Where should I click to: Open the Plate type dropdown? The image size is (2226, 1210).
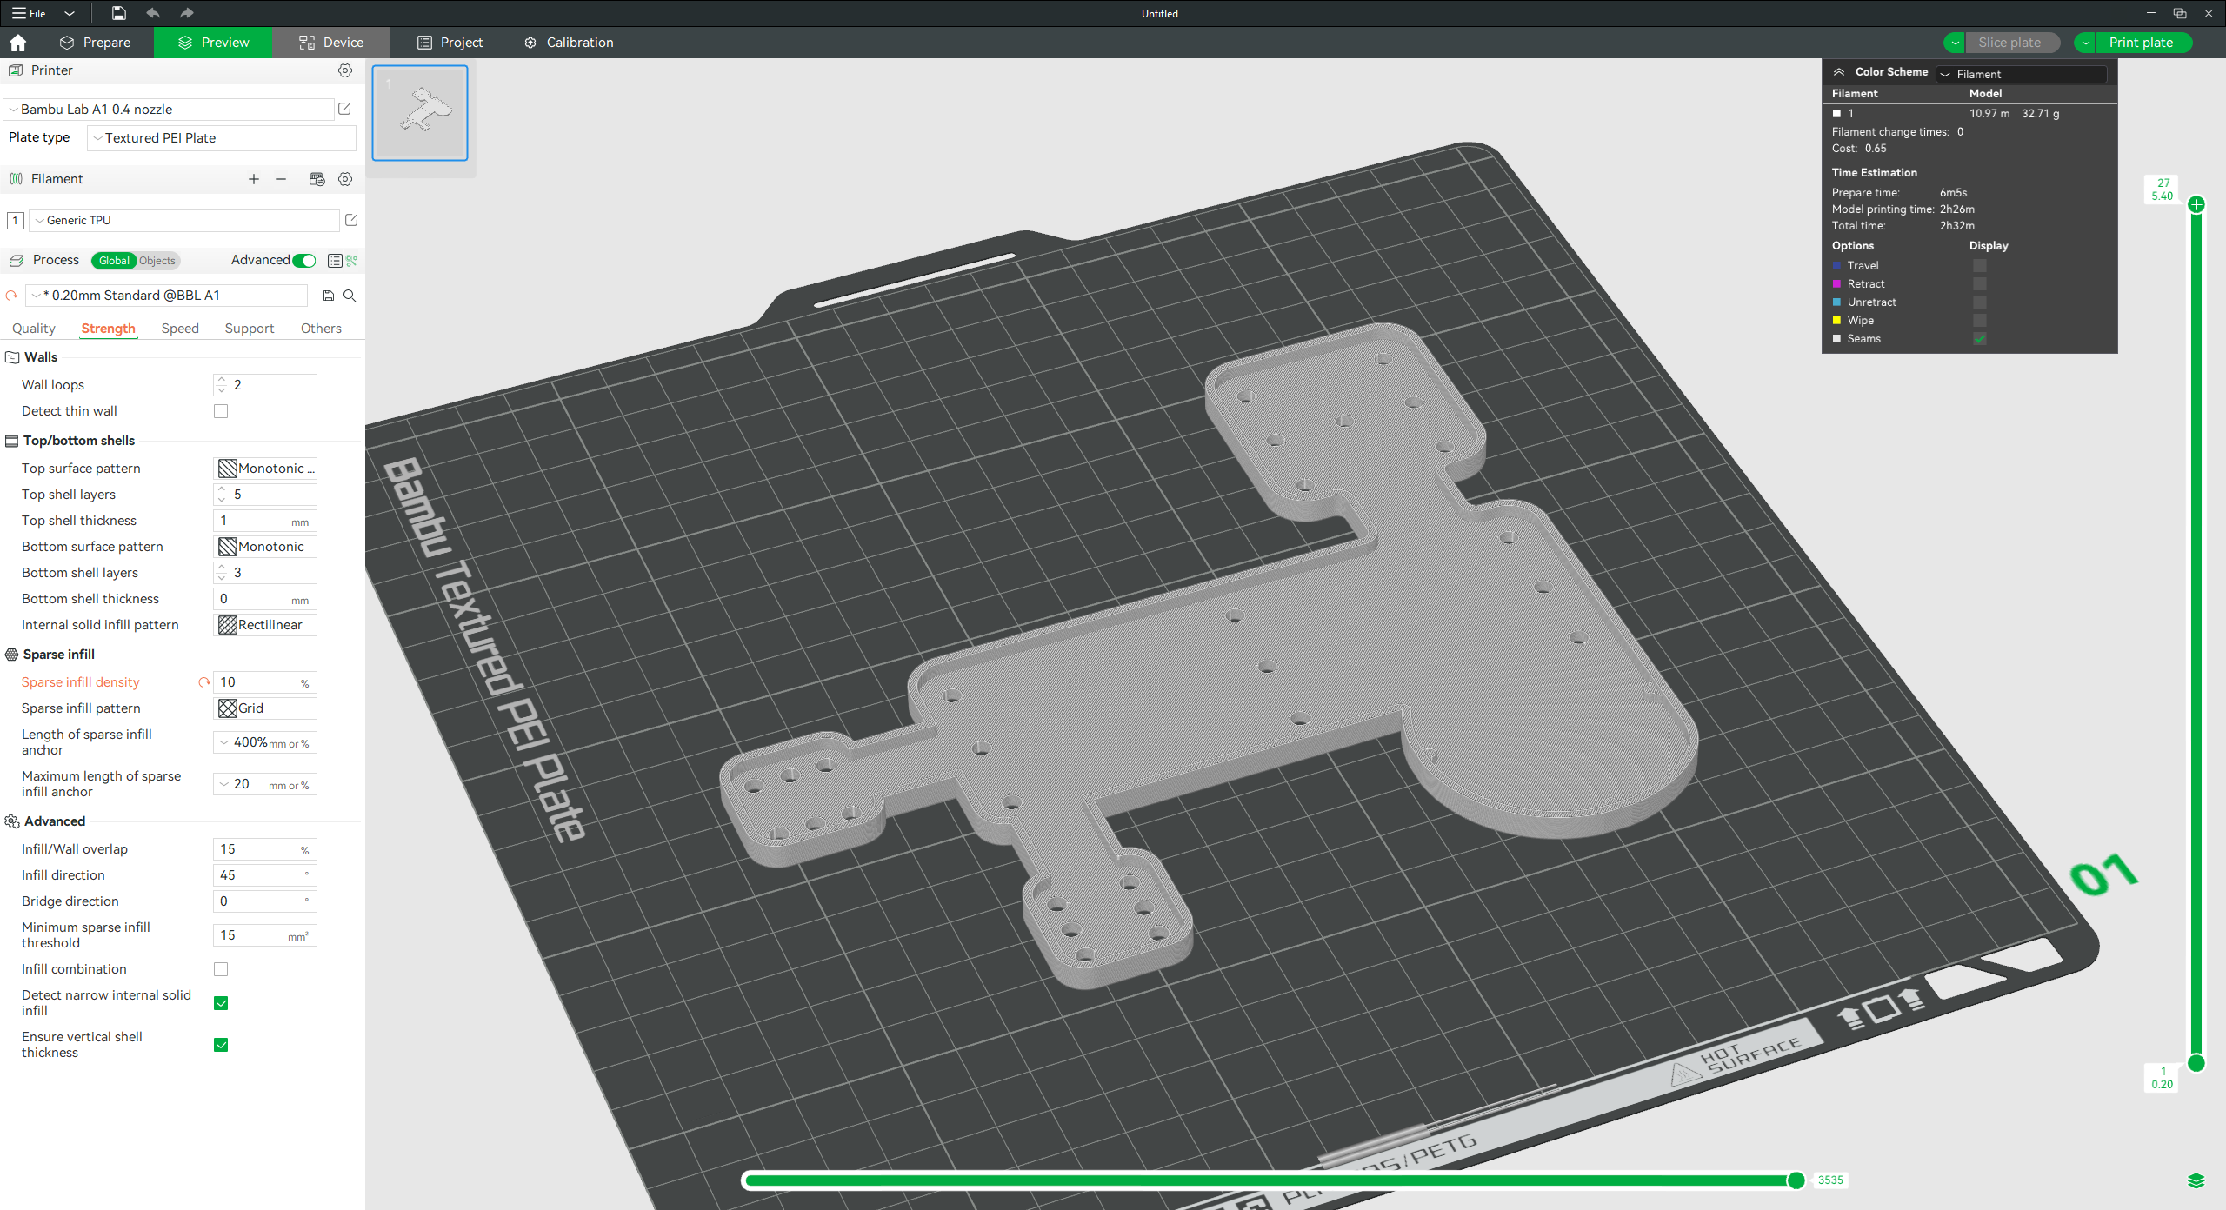(222, 138)
